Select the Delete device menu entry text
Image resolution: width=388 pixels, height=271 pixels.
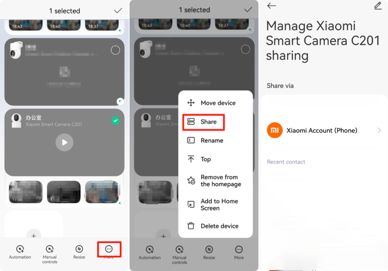pyautogui.click(x=219, y=226)
